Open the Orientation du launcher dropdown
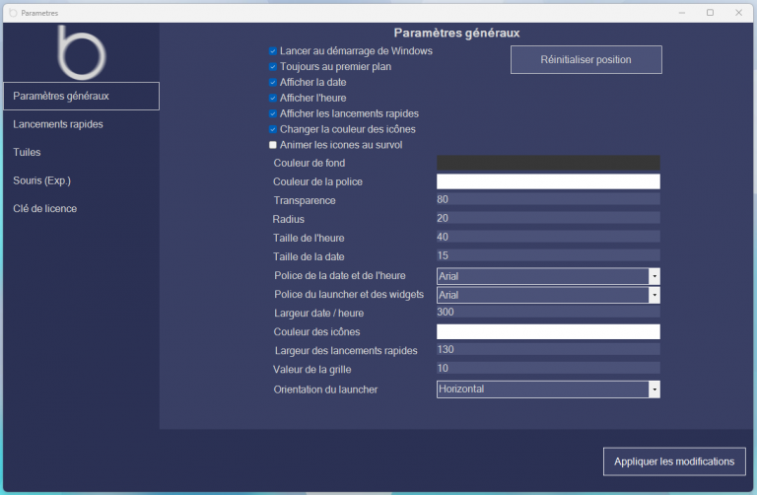Image resolution: width=757 pixels, height=495 pixels. 654,389
